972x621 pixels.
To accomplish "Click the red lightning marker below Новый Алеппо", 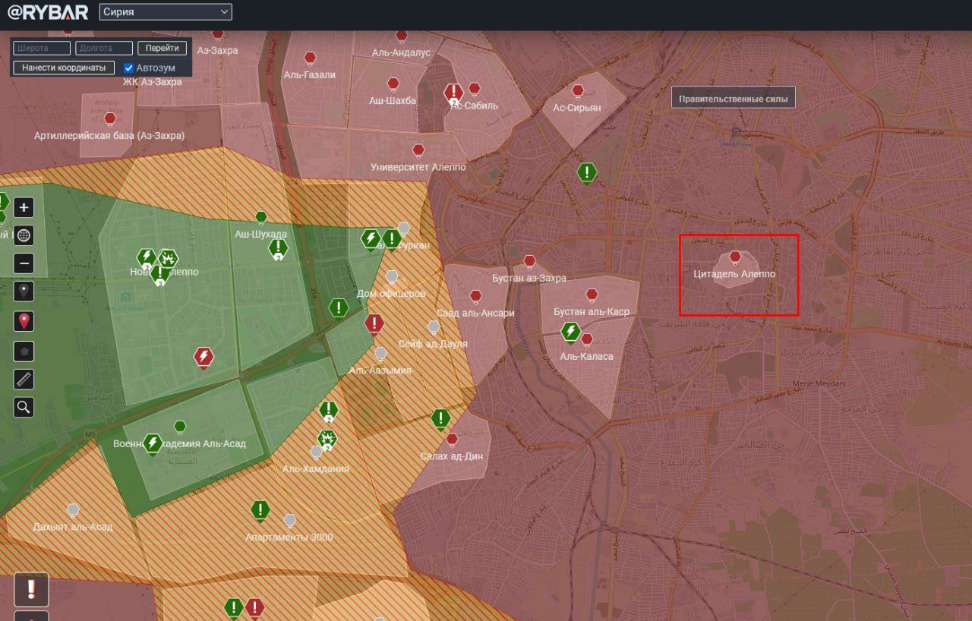I will pyautogui.click(x=203, y=356).
